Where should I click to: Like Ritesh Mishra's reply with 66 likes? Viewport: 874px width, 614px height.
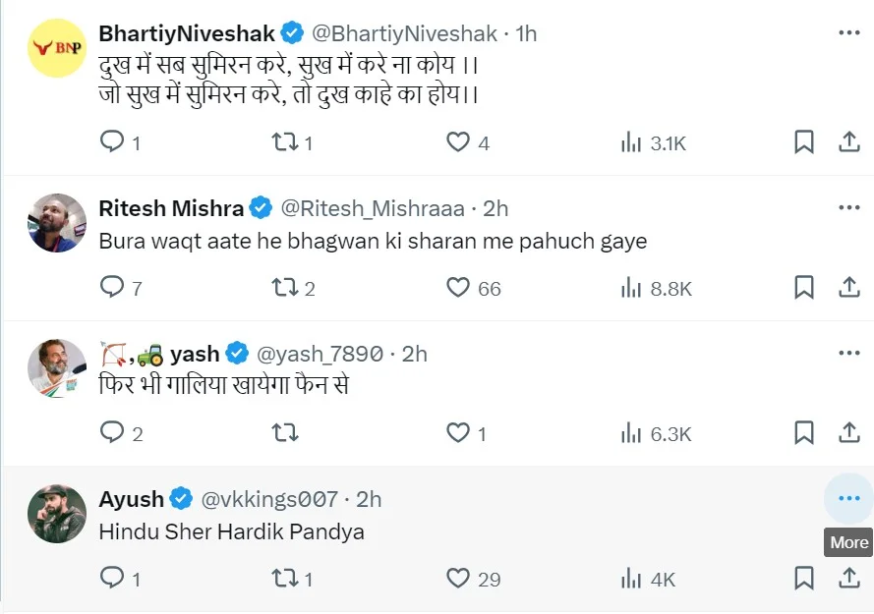click(459, 288)
